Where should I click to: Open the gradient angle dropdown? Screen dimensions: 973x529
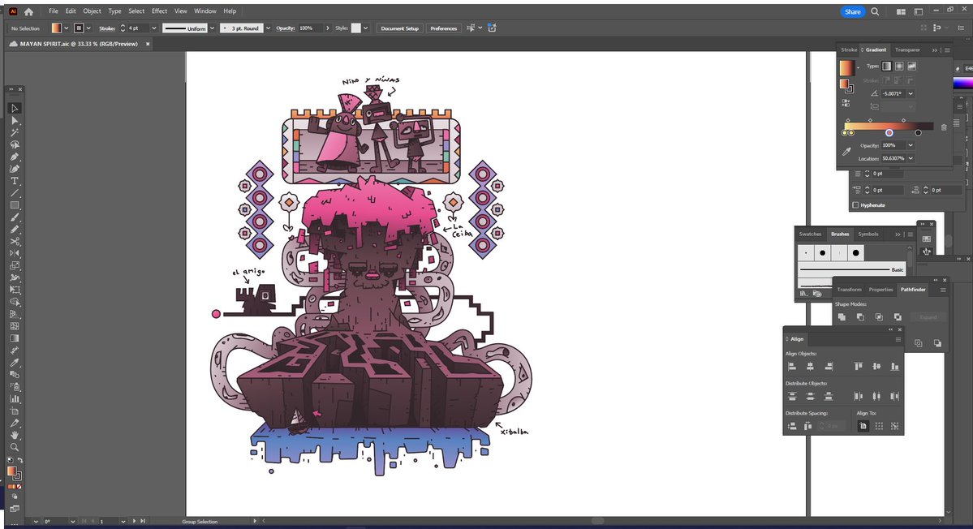point(911,93)
